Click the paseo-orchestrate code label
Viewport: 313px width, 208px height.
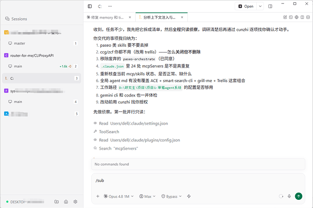pos(139,59)
